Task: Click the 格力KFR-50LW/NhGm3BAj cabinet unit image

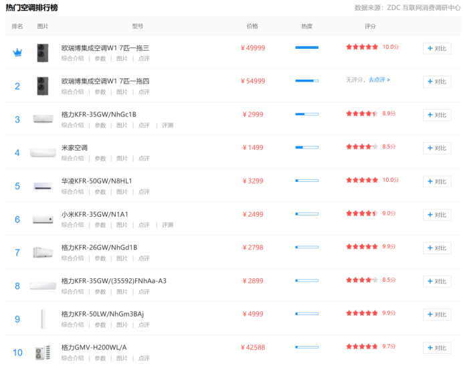Action: [x=43, y=318]
